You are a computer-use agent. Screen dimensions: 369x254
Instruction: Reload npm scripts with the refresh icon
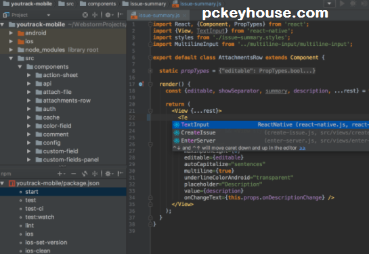85,174
